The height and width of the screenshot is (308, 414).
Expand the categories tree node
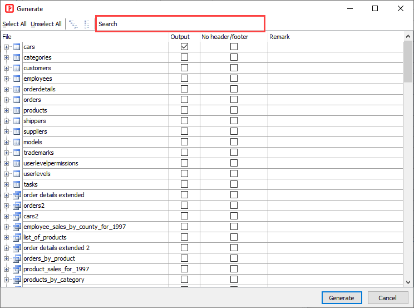[7, 57]
